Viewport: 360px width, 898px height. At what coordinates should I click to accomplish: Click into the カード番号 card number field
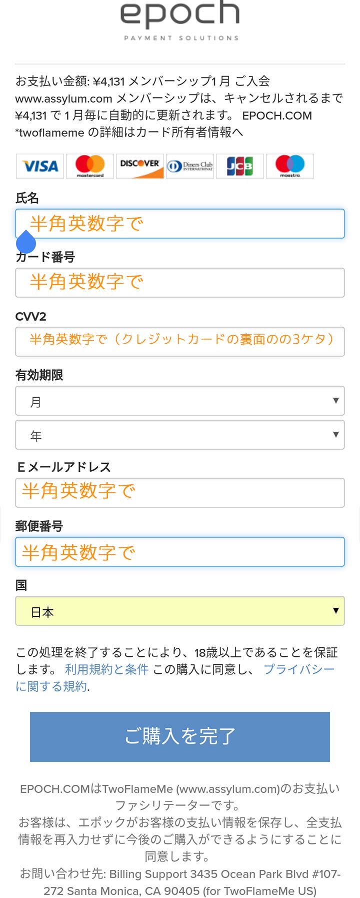180,283
